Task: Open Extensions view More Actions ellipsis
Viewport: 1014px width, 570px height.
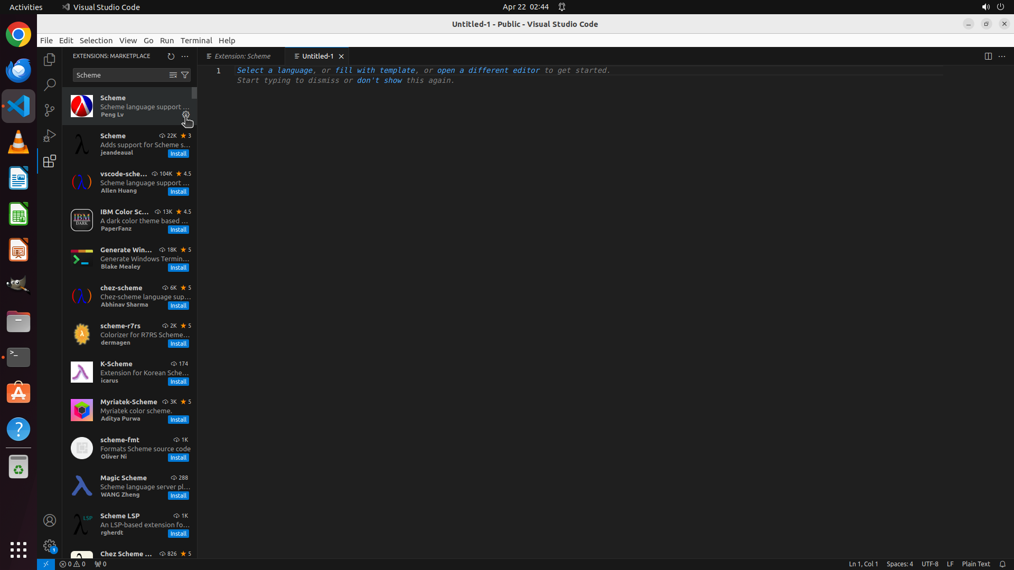Action: pyautogui.click(x=185, y=56)
